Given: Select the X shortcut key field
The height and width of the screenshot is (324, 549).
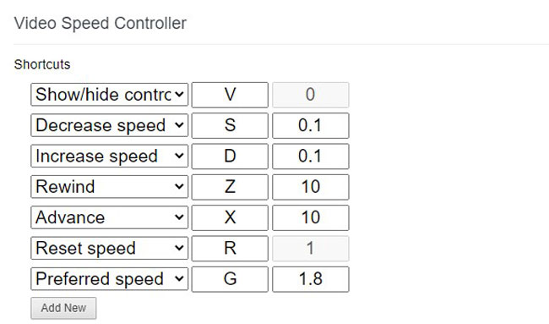Looking at the screenshot, I should coord(230,217).
